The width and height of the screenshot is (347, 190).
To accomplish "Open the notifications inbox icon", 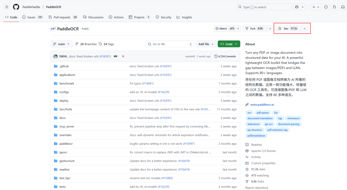I will click(x=343, y=7).
